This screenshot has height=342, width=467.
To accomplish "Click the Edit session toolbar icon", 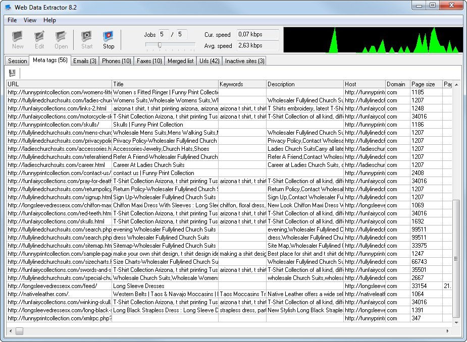I will (39, 40).
